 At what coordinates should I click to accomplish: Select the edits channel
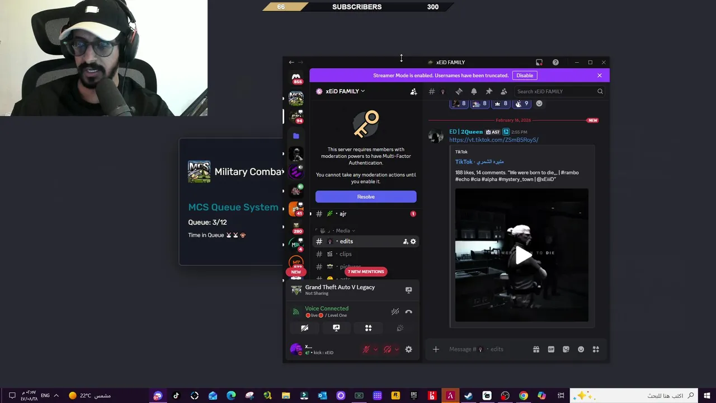pyautogui.click(x=366, y=241)
